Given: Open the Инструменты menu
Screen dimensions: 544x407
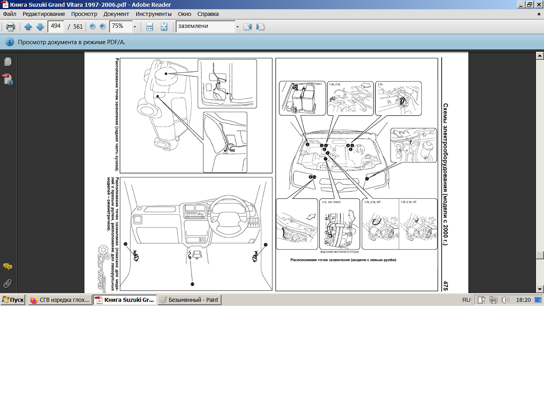Looking at the screenshot, I should coord(153,14).
